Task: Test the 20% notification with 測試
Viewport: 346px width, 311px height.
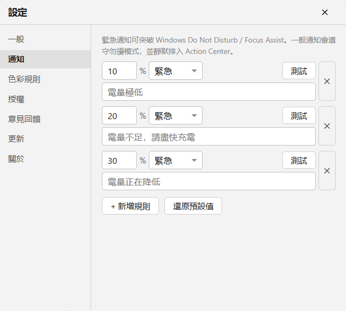Action: click(x=299, y=115)
